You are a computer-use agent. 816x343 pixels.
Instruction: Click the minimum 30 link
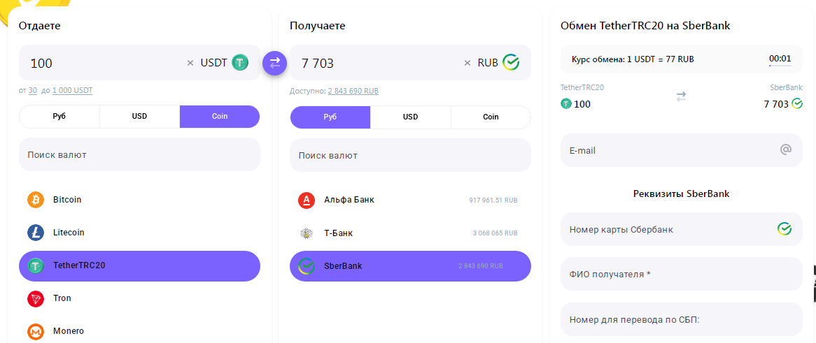[33, 90]
